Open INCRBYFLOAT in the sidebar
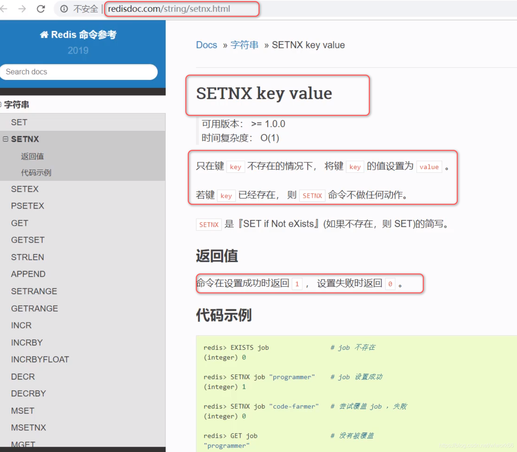517x452 pixels. [x=40, y=359]
